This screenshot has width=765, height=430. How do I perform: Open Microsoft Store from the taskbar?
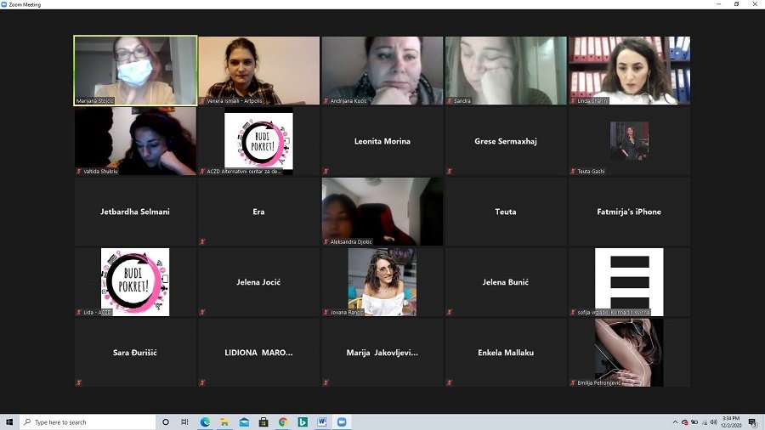(x=263, y=422)
